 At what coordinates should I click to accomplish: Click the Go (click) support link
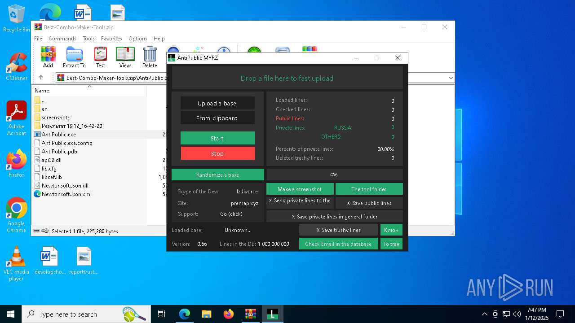point(231,214)
